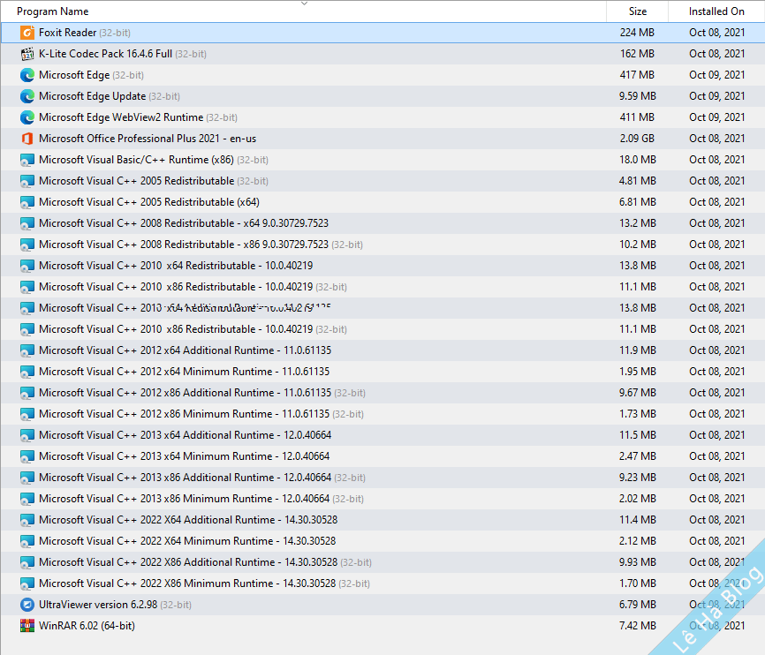
Task: Click the Visual C++ 2012 x86 Minimum Runtime icon
Action: click(27, 414)
